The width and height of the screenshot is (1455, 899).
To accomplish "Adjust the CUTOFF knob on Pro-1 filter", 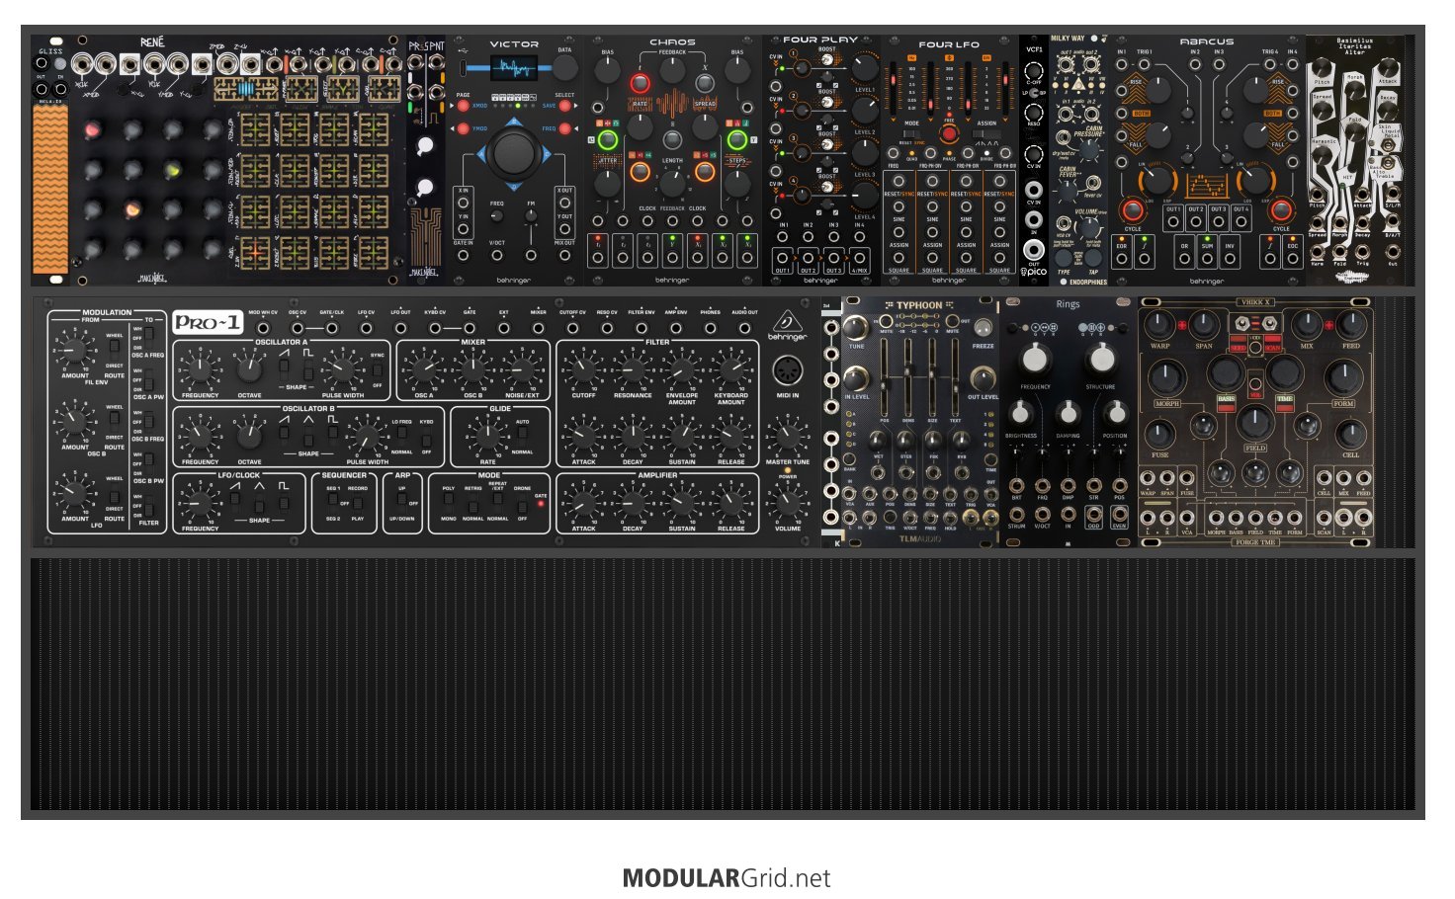I will pos(583,370).
